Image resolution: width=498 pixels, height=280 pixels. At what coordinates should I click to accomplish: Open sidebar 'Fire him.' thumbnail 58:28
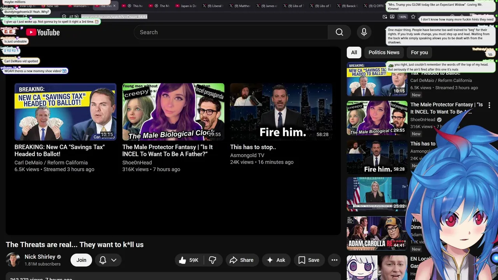click(x=377, y=156)
